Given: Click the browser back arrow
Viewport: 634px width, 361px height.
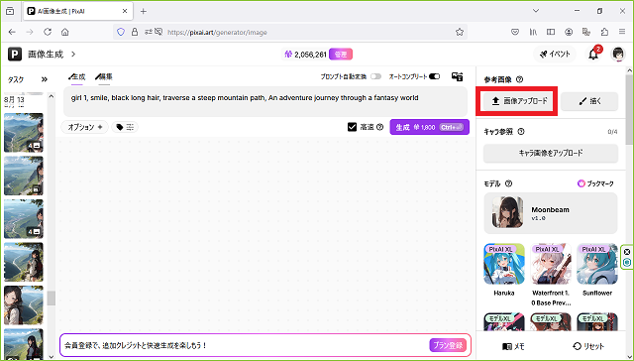Looking at the screenshot, I should pos(12,32).
